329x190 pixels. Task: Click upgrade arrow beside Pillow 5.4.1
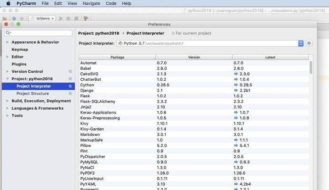coord(236,145)
